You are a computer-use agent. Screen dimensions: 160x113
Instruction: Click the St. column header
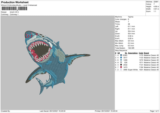pyautogui.click(x=126, y=53)
